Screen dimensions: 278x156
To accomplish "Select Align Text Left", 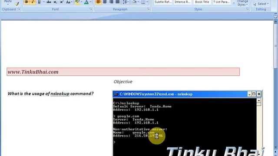I will coord(99,2).
